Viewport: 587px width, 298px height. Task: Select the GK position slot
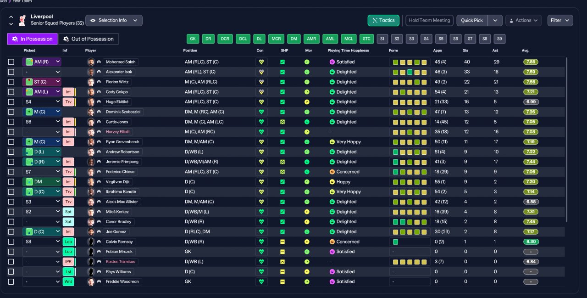tap(193, 39)
